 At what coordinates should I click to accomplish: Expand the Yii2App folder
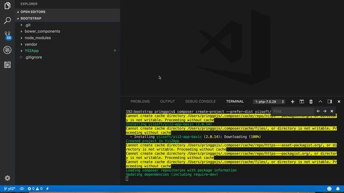(x=67, y=50)
